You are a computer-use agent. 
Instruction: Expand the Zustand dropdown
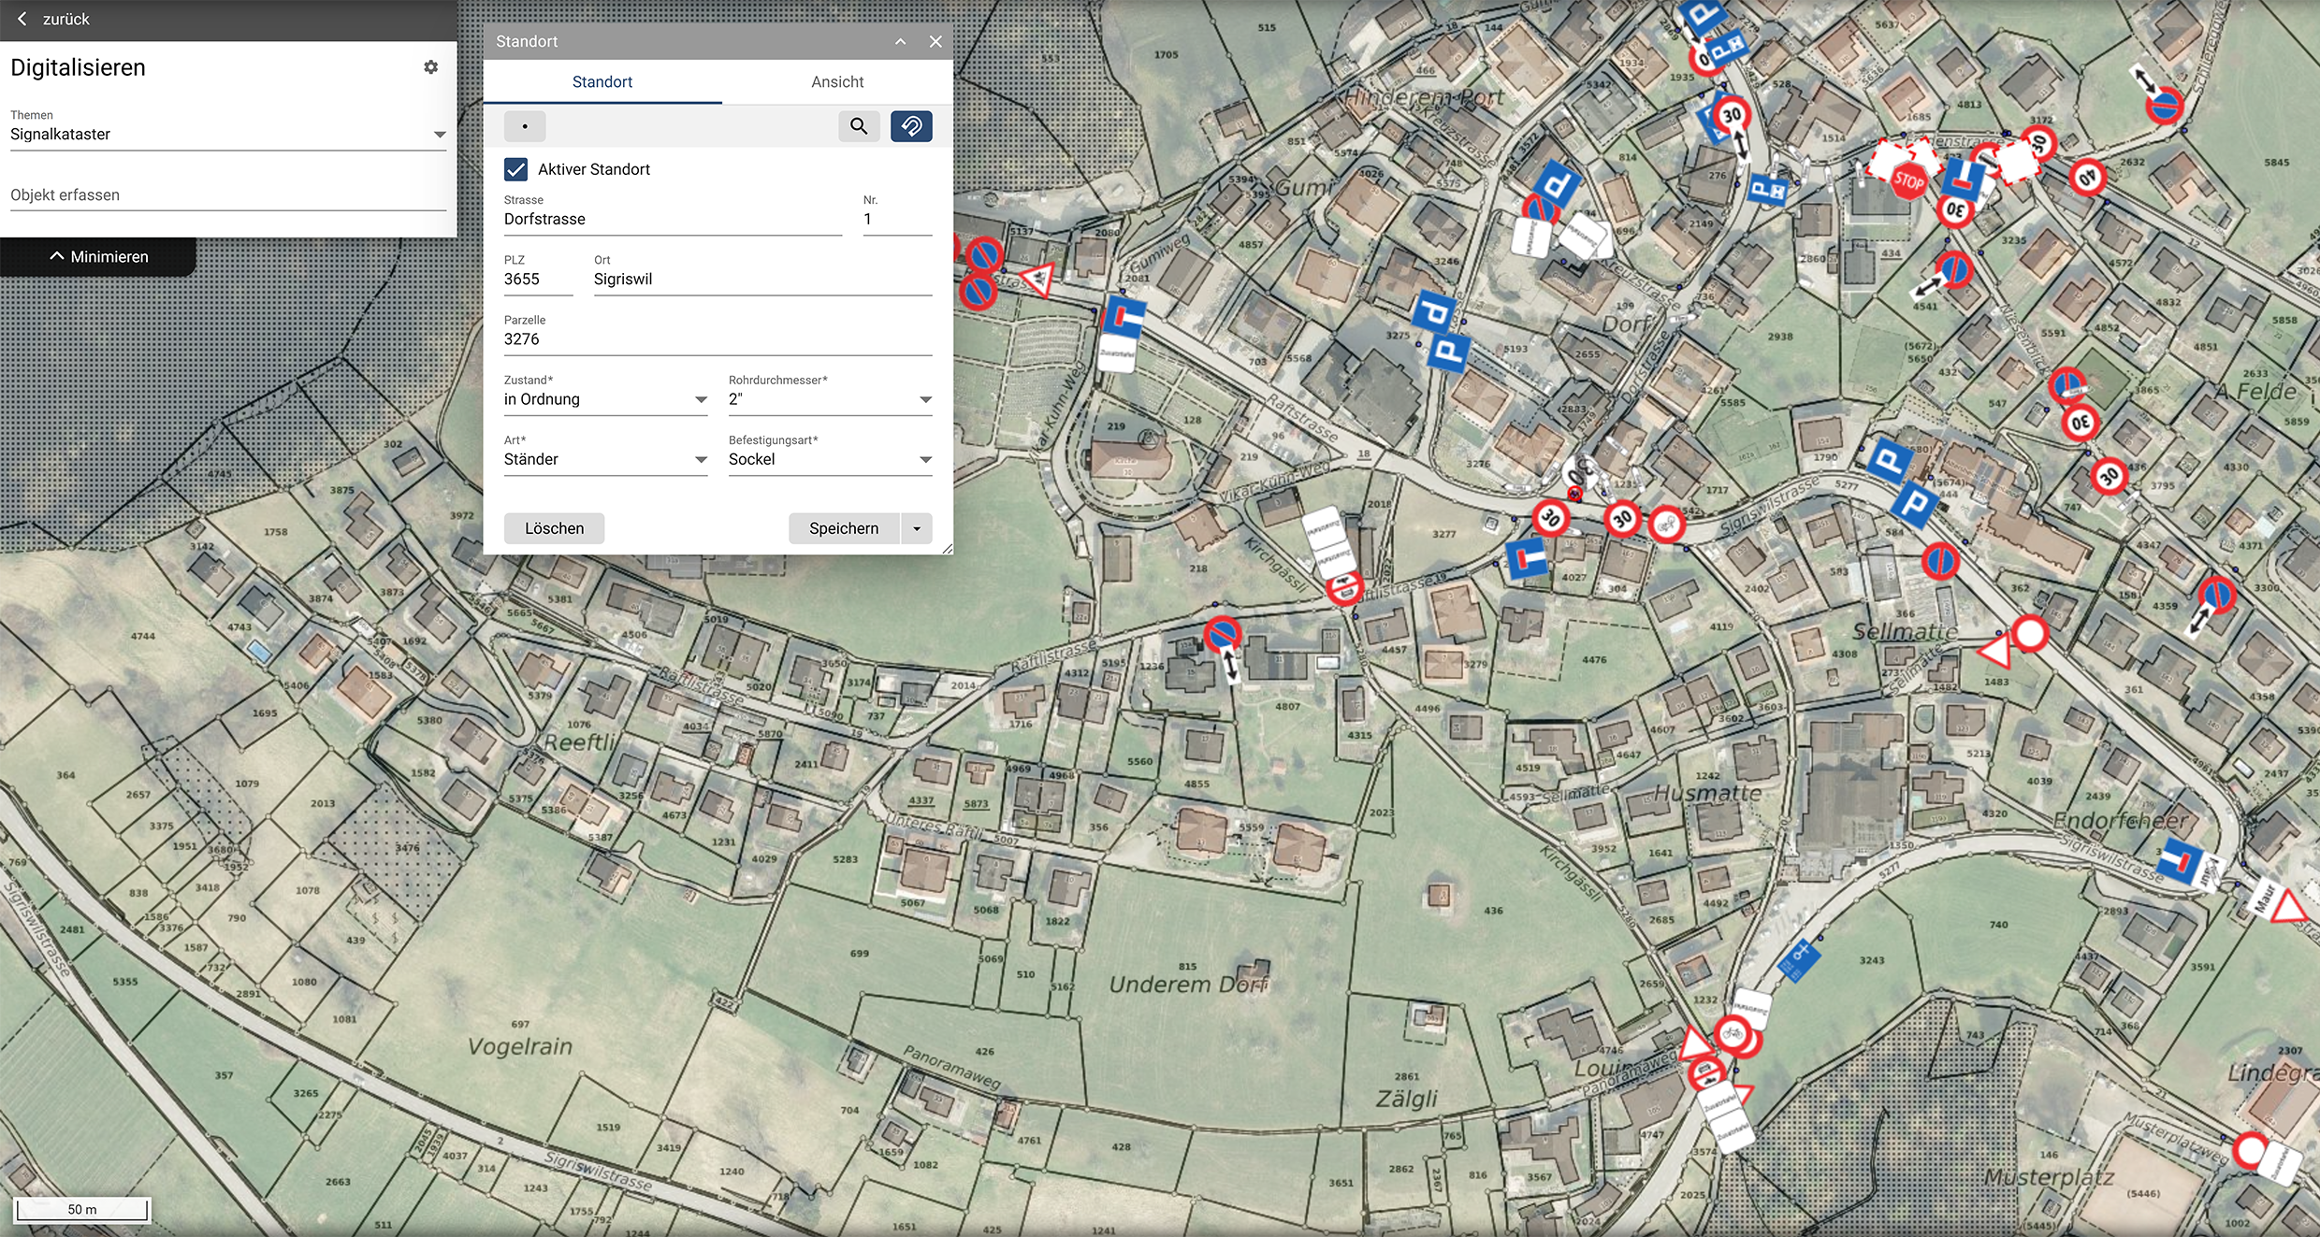[x=605, y=400]
